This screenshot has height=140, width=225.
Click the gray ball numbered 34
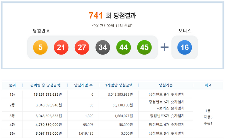coord(103,47)
